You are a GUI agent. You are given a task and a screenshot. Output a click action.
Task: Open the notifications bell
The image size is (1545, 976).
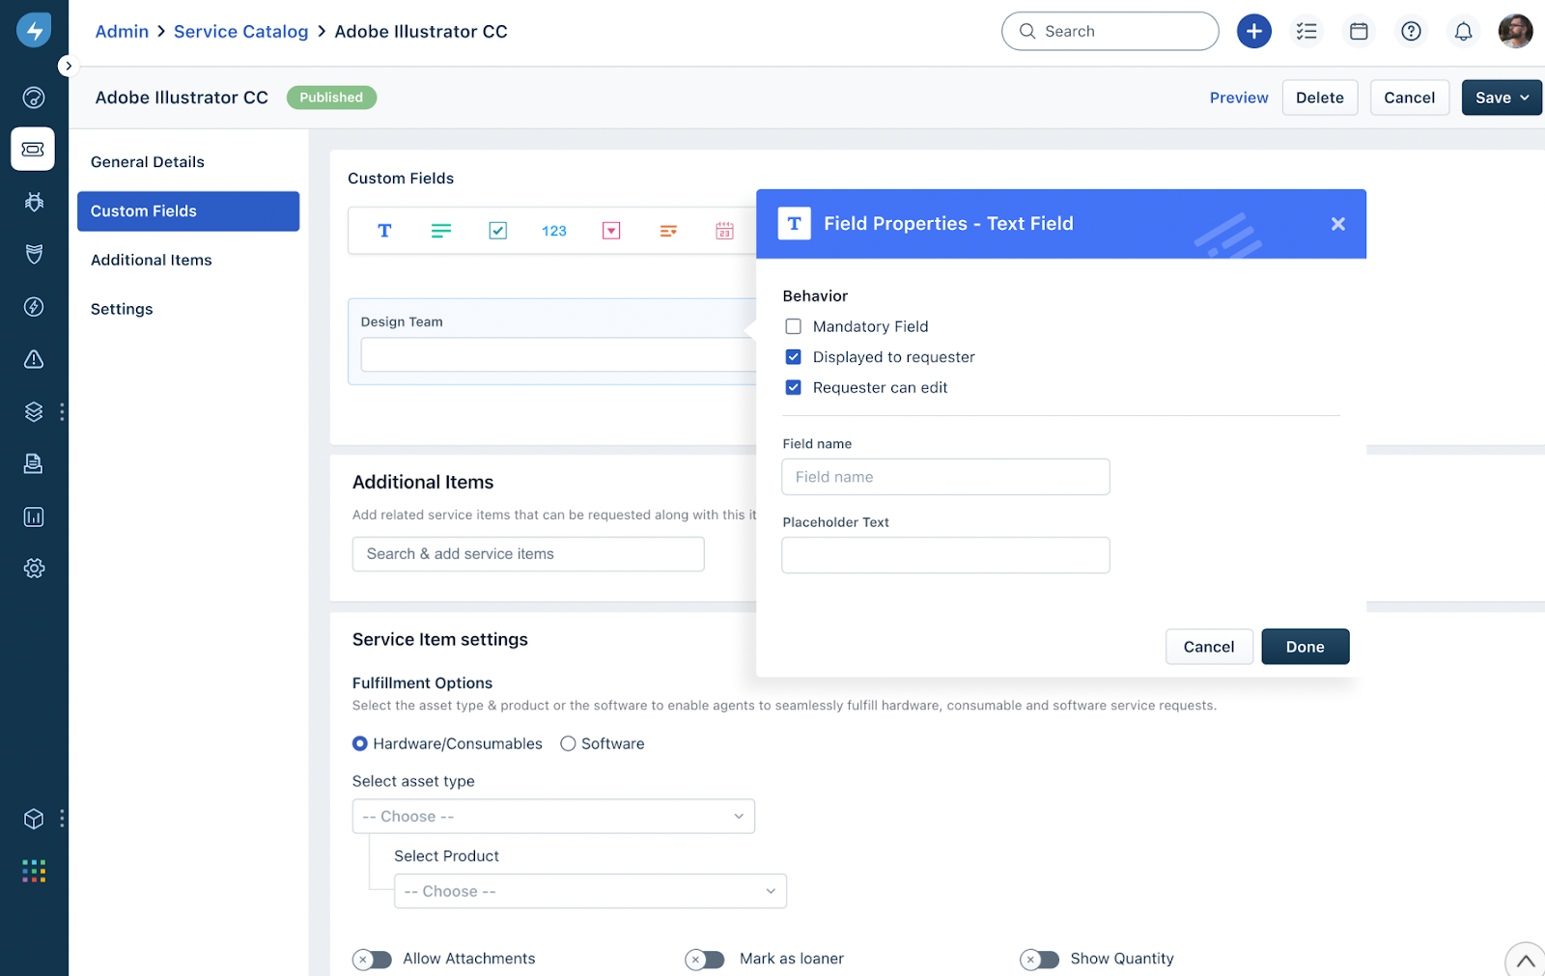[x=1464, y=31]
